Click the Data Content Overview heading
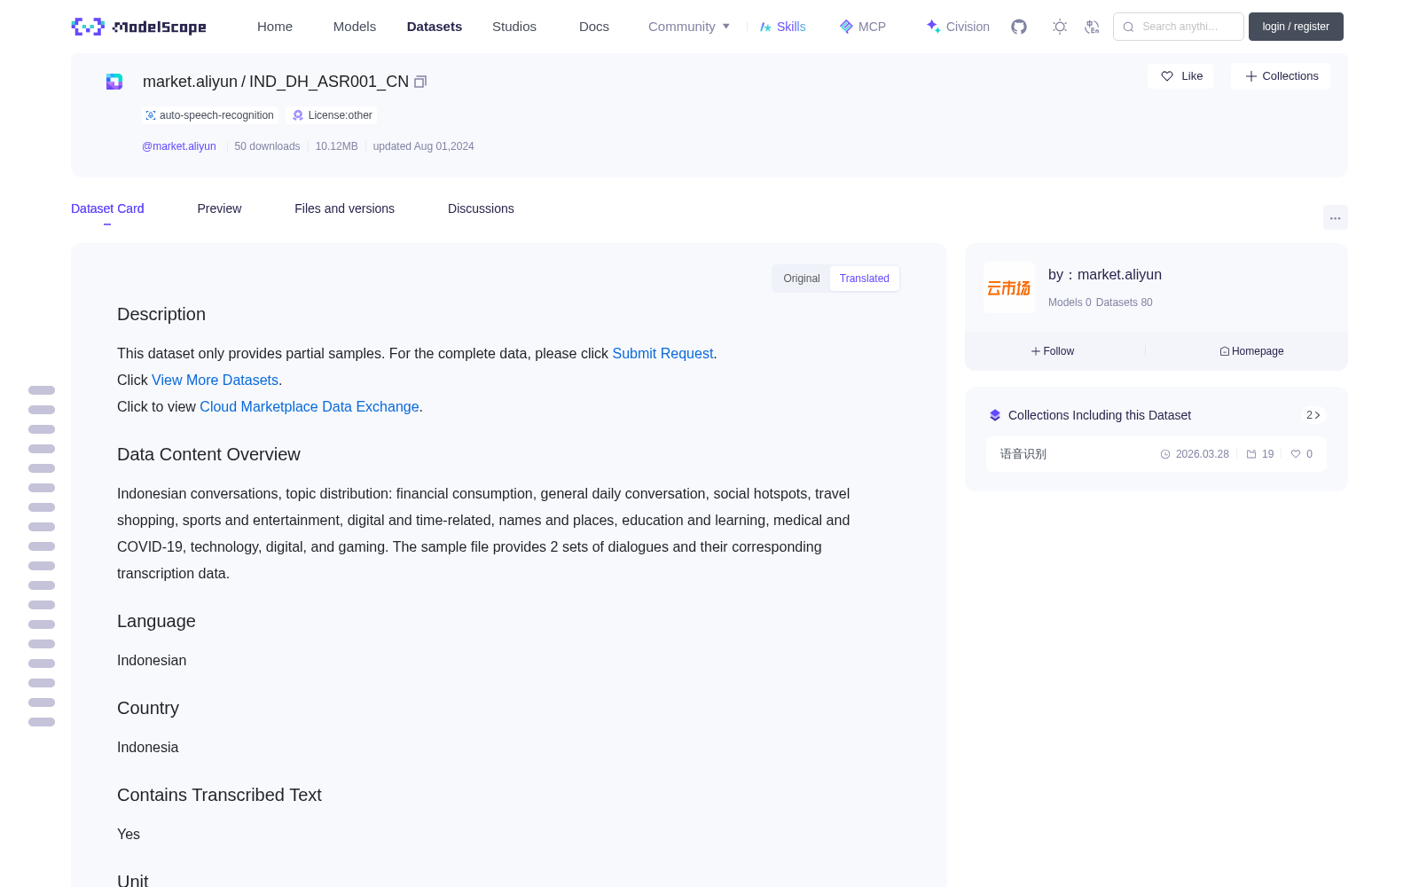The image size is (1419, 887). 208,454
